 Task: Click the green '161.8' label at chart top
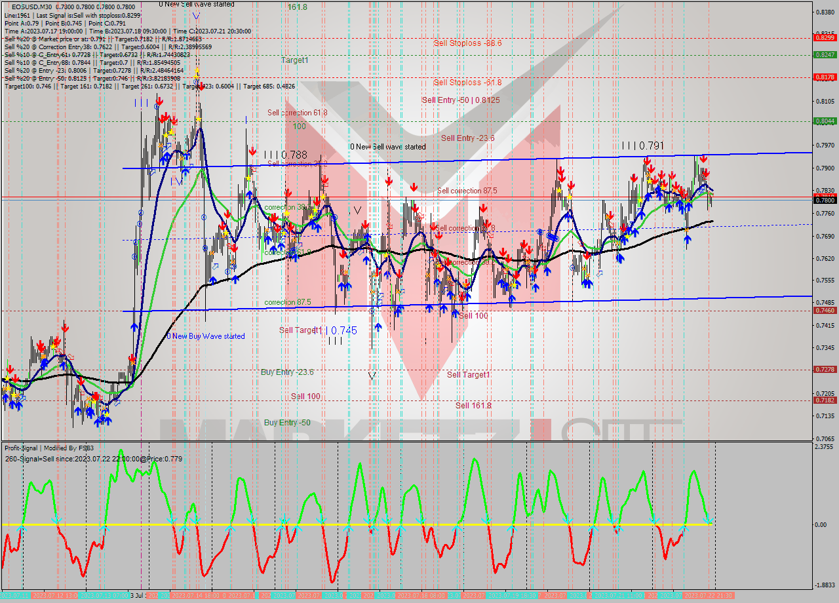[297, 7]
